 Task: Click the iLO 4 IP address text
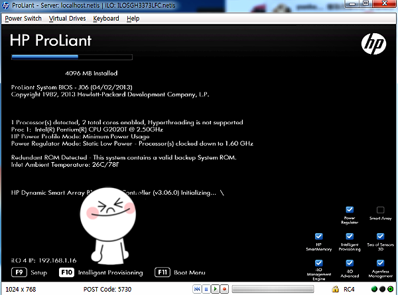point(44,260)
